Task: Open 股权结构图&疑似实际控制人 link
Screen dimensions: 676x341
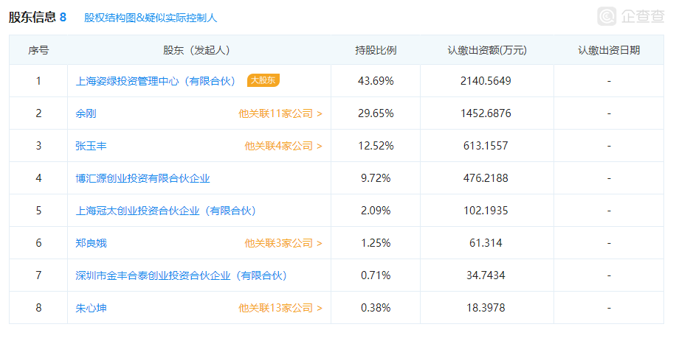Action: [x=151, y=18]
